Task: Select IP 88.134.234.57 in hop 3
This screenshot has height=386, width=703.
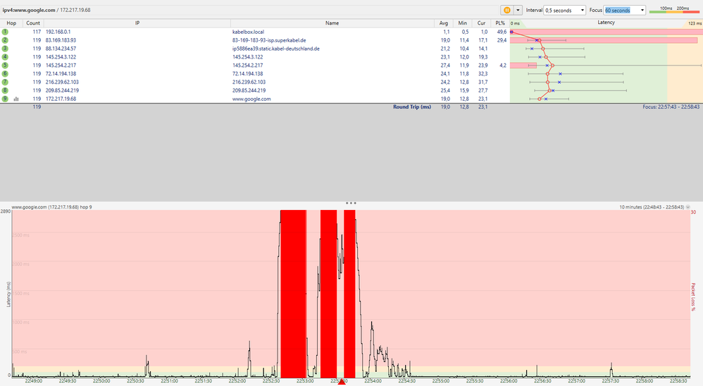Action: point(61,49)
